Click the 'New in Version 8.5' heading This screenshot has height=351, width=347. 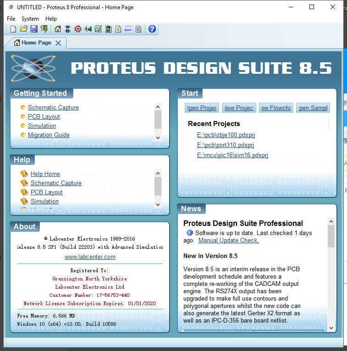210,256
